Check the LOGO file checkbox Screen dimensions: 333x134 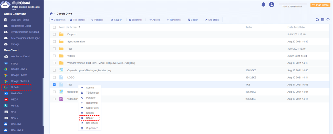coord(54,77)
